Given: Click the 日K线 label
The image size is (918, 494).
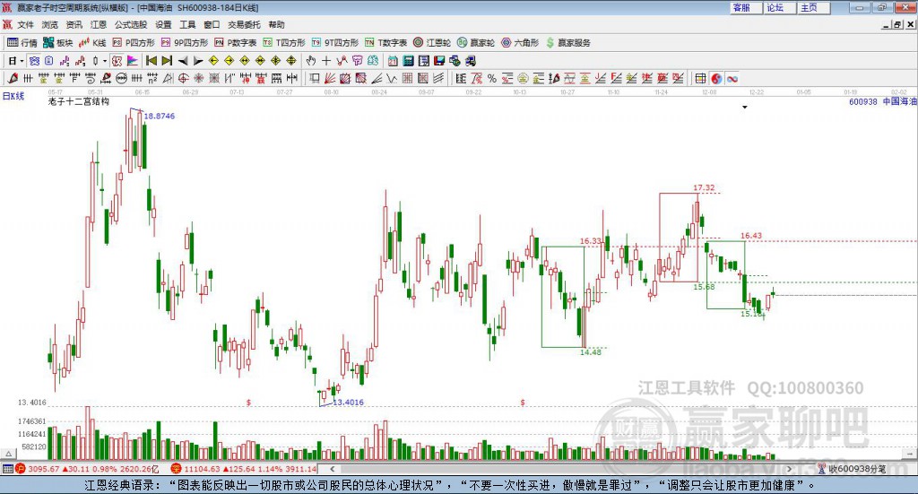Looking at the screenshot, I should click(x=13, y=96).
